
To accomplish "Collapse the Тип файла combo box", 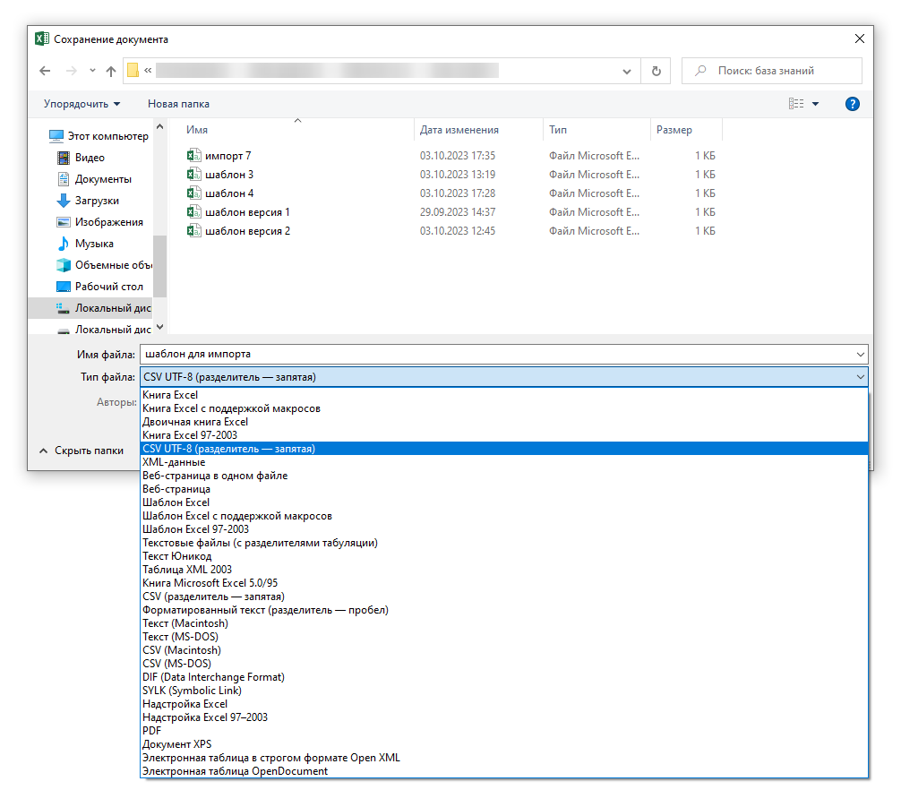I will coord(860,377).
